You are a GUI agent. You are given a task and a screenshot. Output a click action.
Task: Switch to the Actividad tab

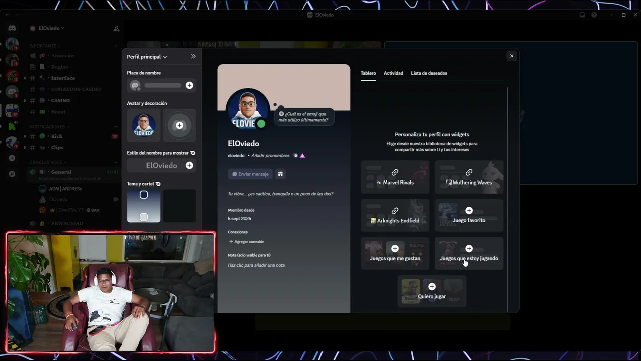tap(393, 73)
